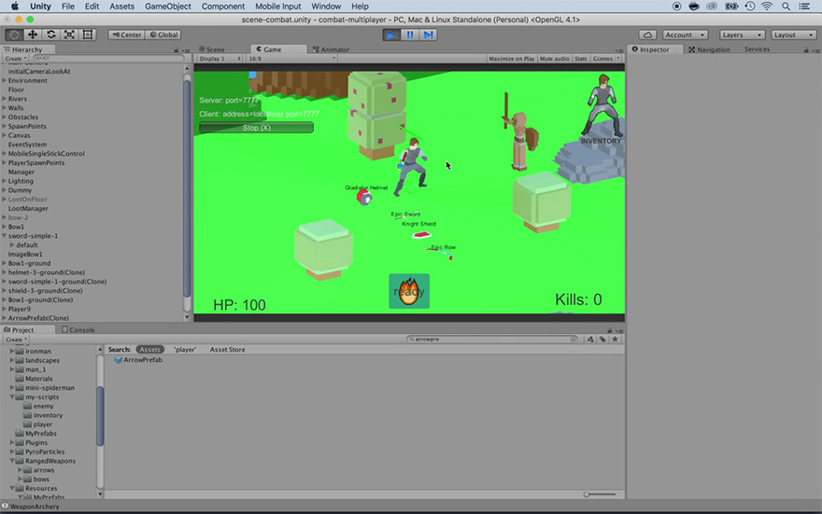Viewport: 822px width, 514px height.
Task: Open the GameObject menu
Action: pos(168,7)
